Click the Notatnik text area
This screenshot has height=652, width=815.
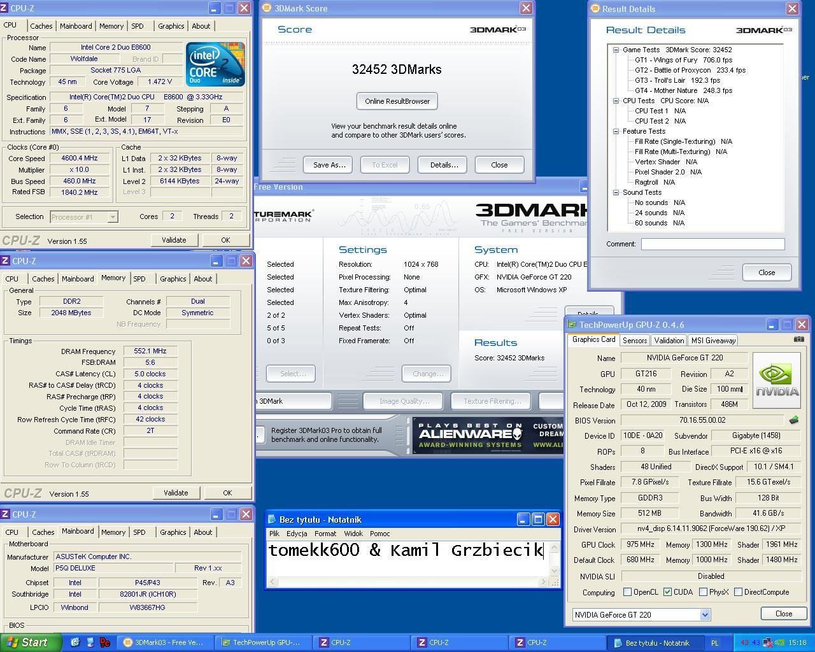pos(407,558)
